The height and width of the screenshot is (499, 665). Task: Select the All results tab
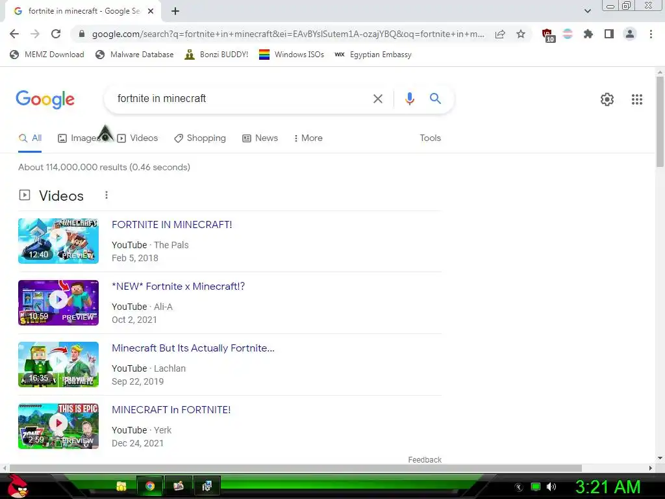coord(30,138)
